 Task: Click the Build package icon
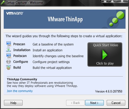[x=8, y=68]
